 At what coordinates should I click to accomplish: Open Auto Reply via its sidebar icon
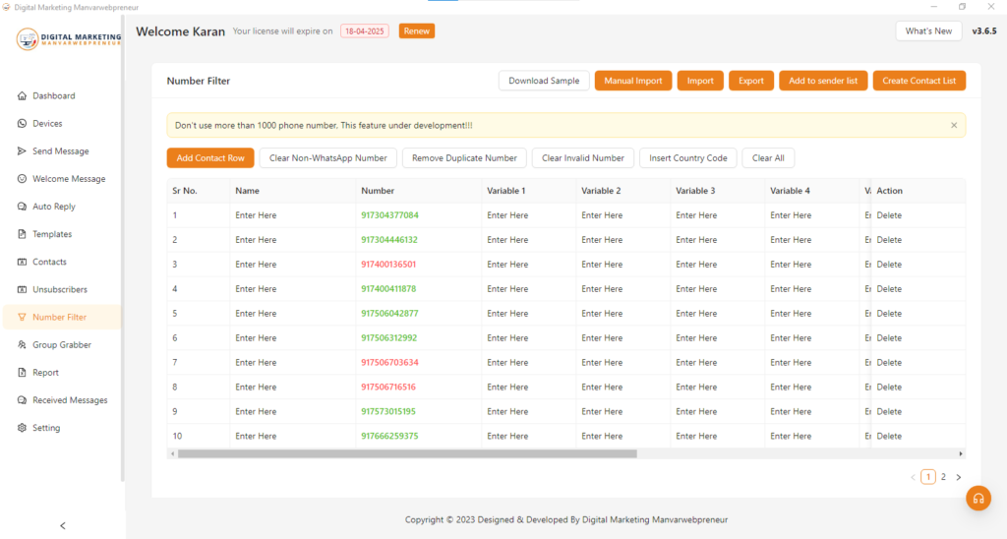point(23,207)
